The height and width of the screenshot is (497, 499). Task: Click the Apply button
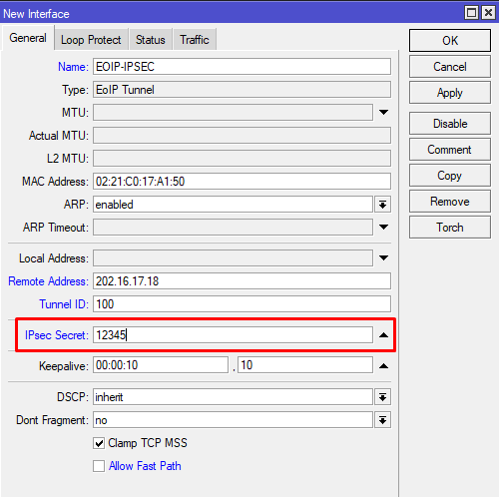coord(450,93)
